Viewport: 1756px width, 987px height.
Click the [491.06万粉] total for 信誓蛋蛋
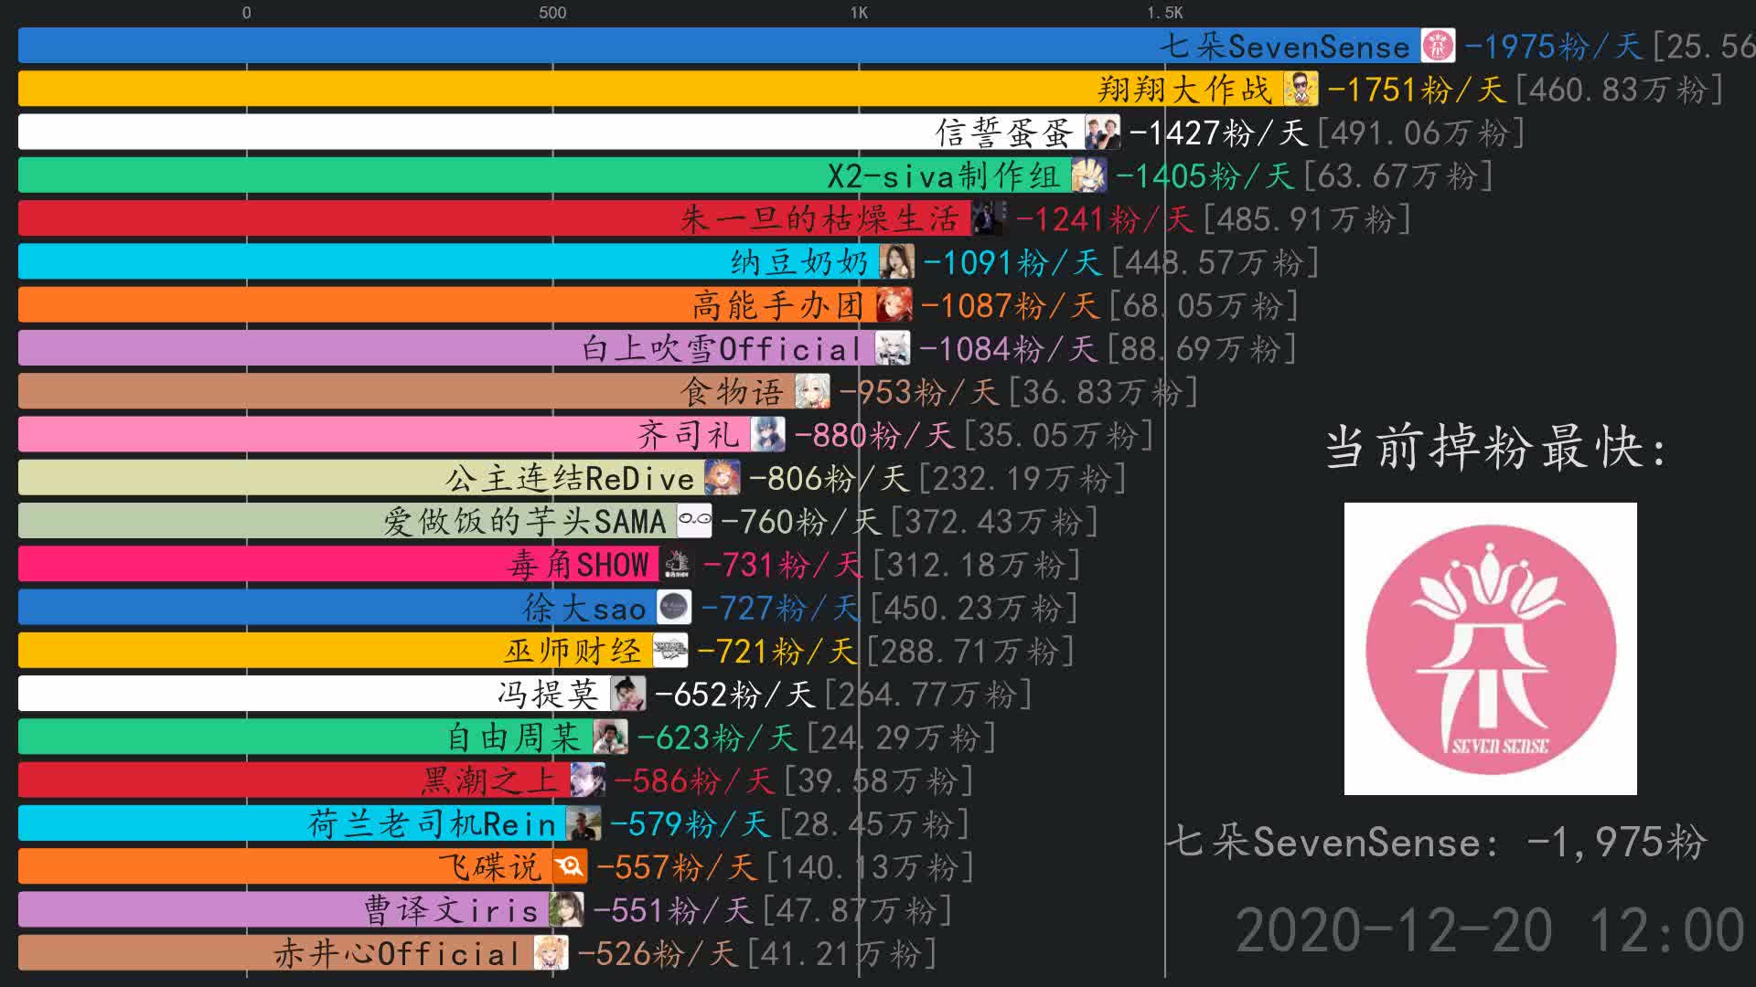click(x=1421, y=133)
